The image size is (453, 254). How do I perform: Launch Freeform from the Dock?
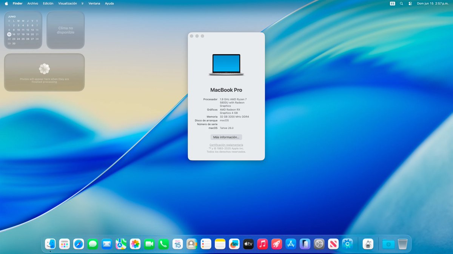(234, 244)
